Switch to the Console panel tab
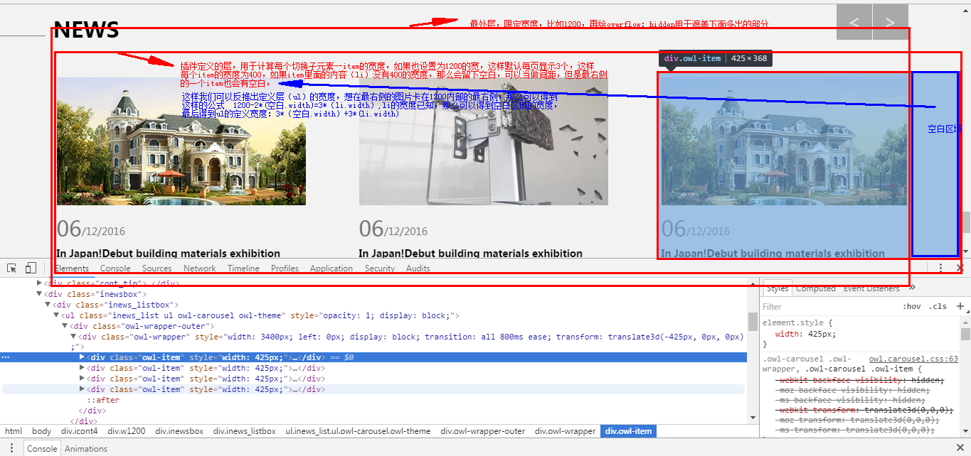Screen dimensions: 971x456 pos(115,268)
